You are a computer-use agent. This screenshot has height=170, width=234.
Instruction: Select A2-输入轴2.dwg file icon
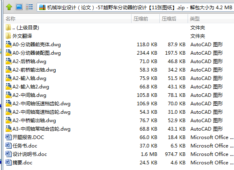pos(8,86)
